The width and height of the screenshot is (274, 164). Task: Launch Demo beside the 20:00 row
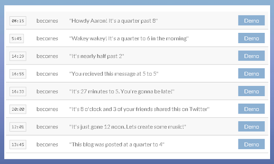click(x=251, y=109)
